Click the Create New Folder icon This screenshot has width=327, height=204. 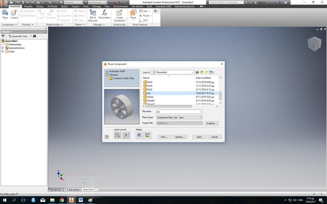click(x=206, y=72)
